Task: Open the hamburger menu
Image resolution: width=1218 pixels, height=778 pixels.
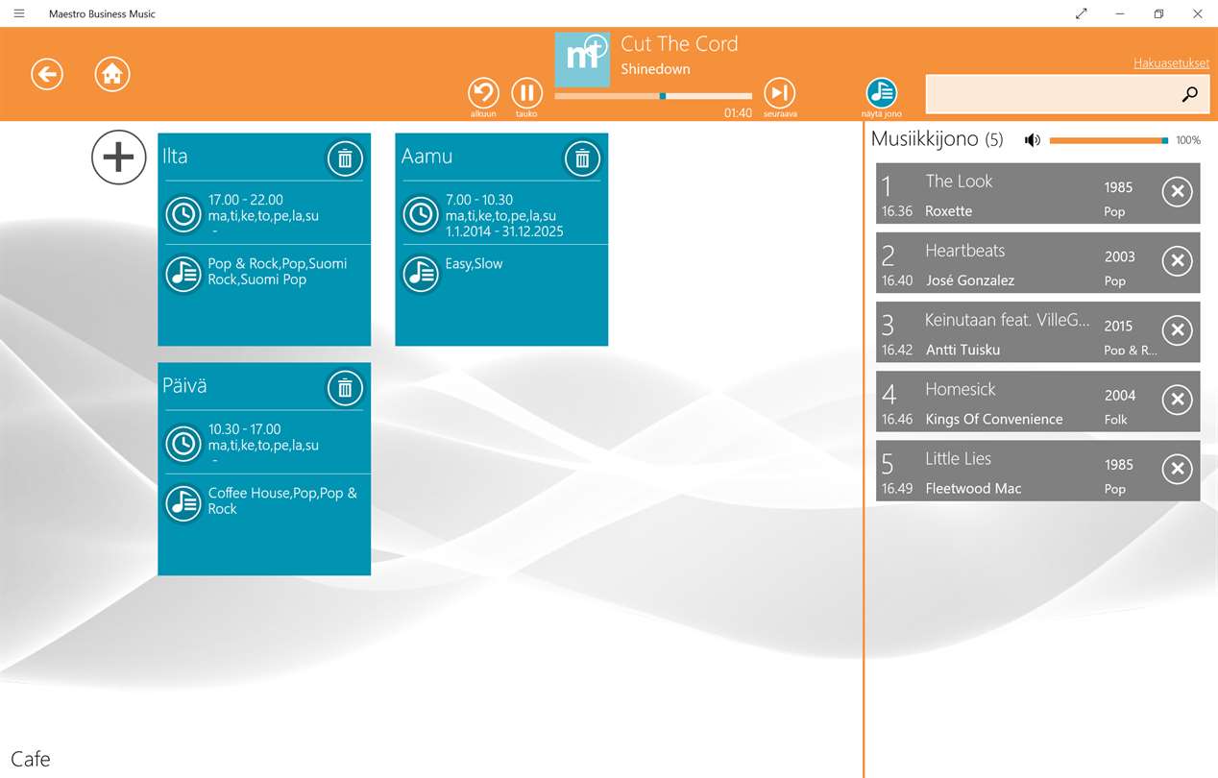Action: click(x=19, y=13)
